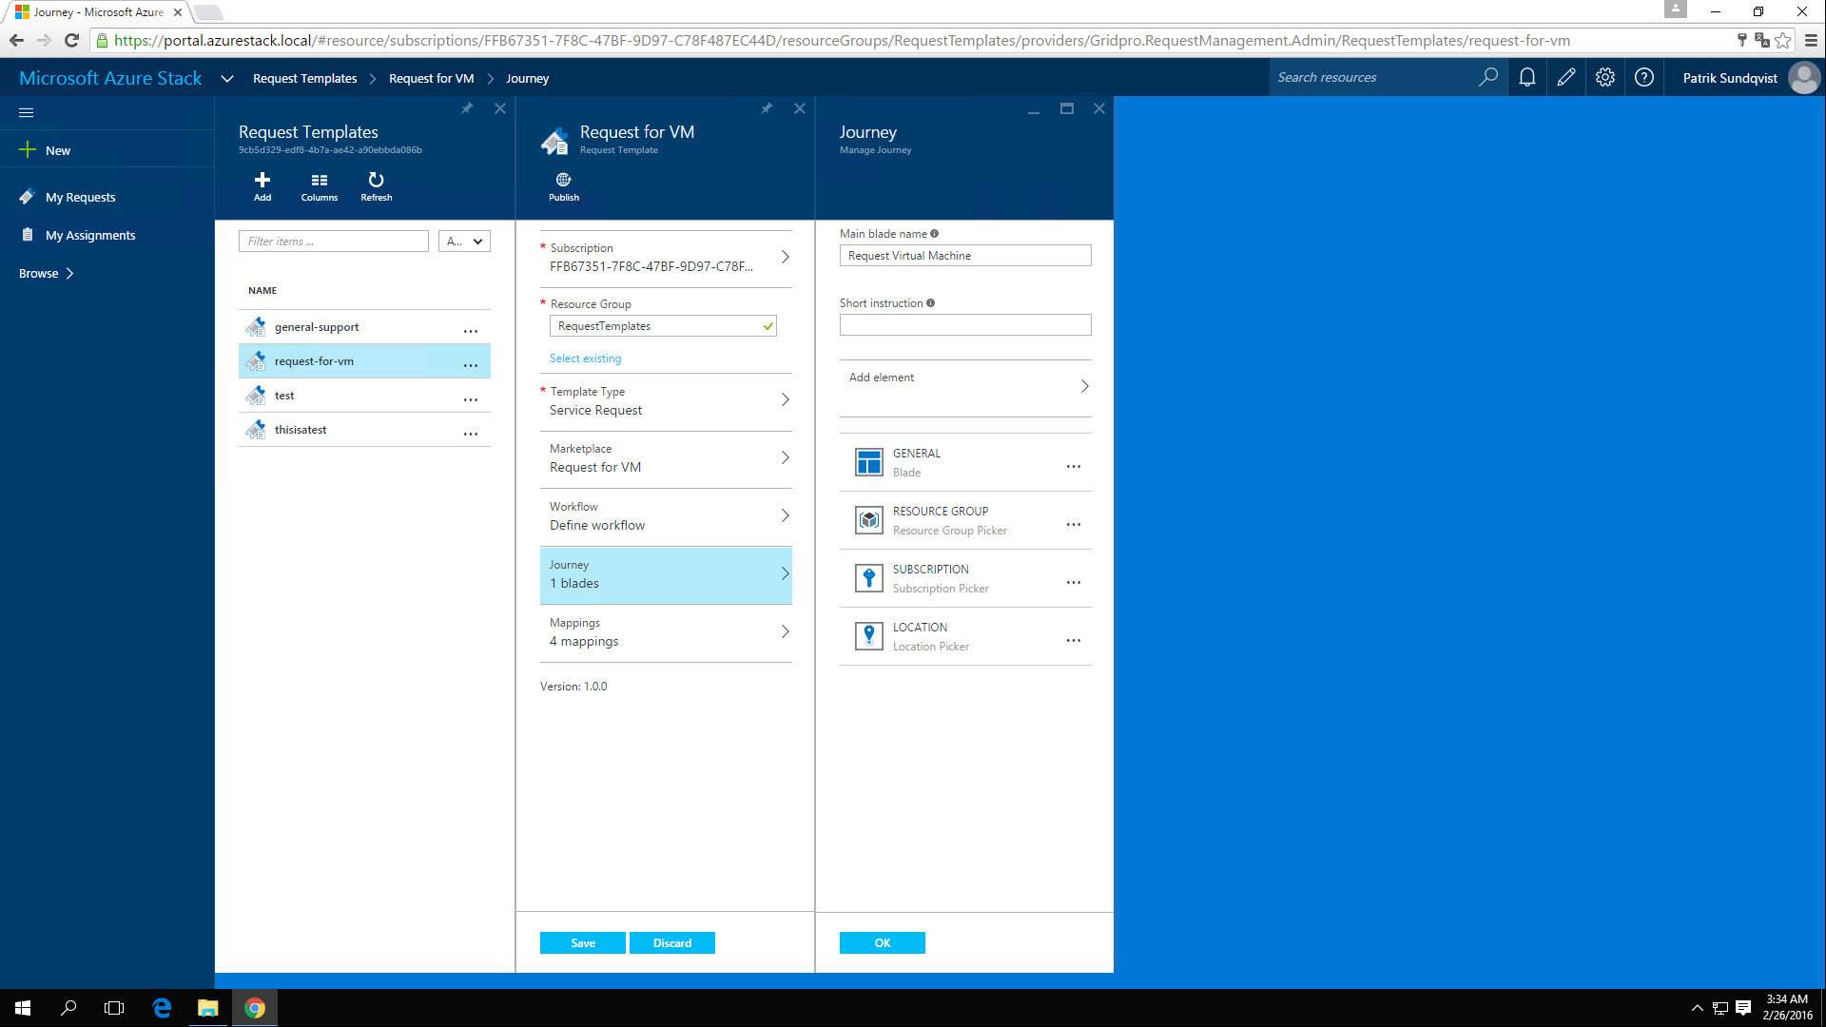Click the edit pencil icon in header
1826x1027 pixels.
[x=1566, y=77]
